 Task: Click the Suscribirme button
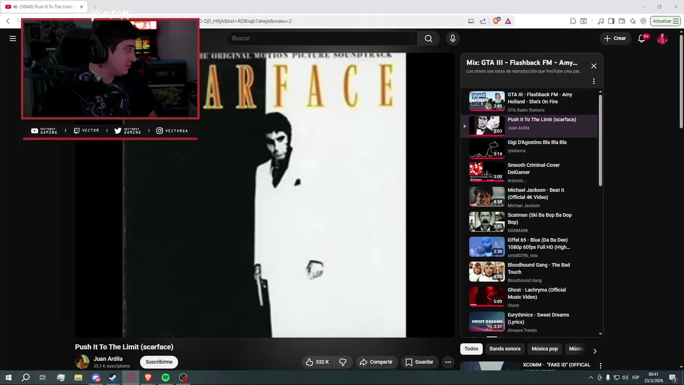159,362
